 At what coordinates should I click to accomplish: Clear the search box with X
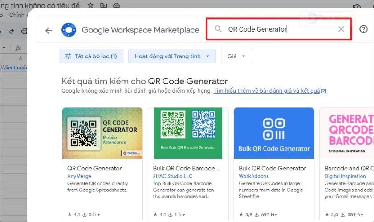341,29
